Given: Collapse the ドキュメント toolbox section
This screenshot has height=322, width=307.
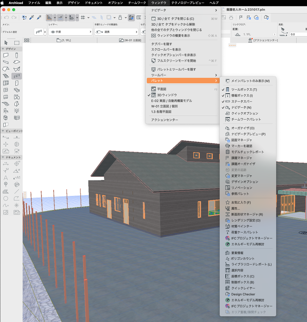Looking at the screenshot, I should tap(3, 157).
